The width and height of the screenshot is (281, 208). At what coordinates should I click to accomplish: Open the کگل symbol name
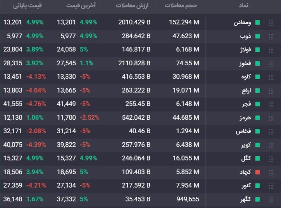coord(246,159)
